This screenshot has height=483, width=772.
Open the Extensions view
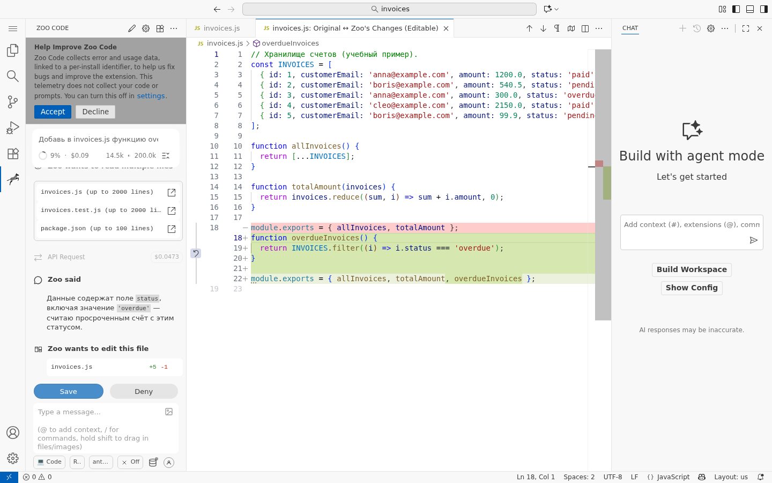13,153
